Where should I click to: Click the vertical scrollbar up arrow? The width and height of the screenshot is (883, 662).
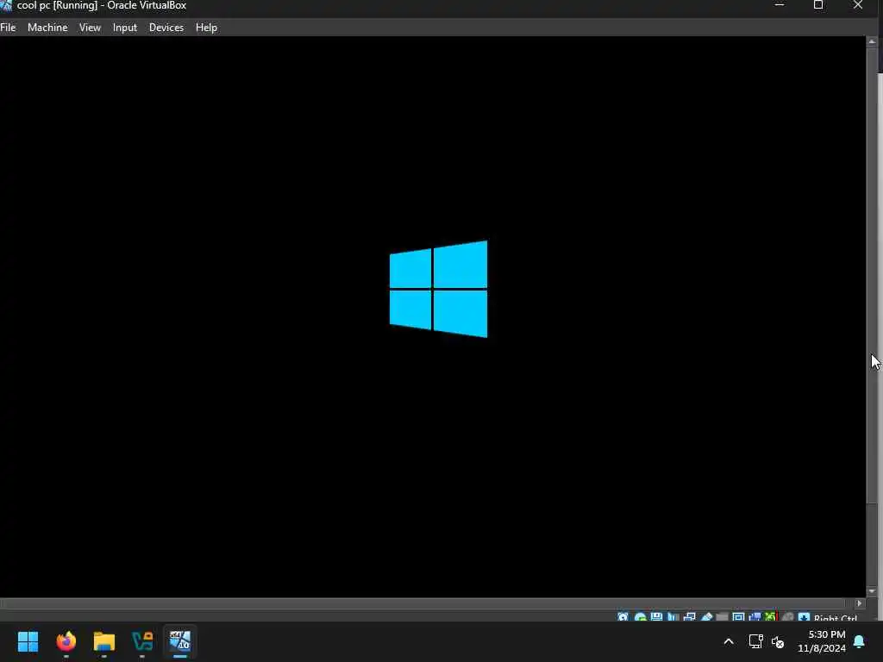872,41
